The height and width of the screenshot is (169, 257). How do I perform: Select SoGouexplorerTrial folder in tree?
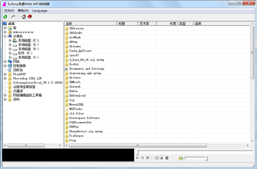click(38, 83)
